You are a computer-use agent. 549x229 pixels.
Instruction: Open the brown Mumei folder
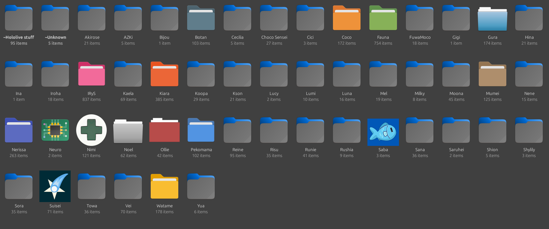pyautogui.click(x=493, y=74)
